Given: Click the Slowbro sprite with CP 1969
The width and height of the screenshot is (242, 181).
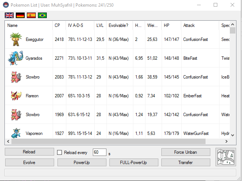Looking at the screenshot, I should point(16,115).
